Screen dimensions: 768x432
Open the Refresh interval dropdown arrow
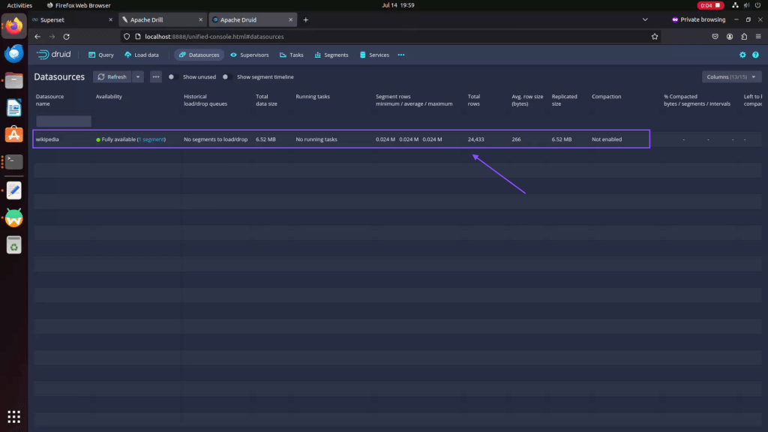[x=138, y=76]
